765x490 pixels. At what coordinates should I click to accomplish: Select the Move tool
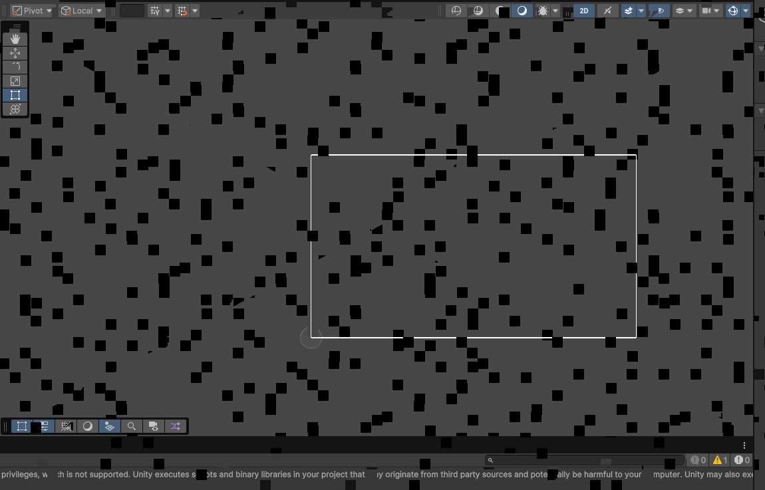[15, 53]
